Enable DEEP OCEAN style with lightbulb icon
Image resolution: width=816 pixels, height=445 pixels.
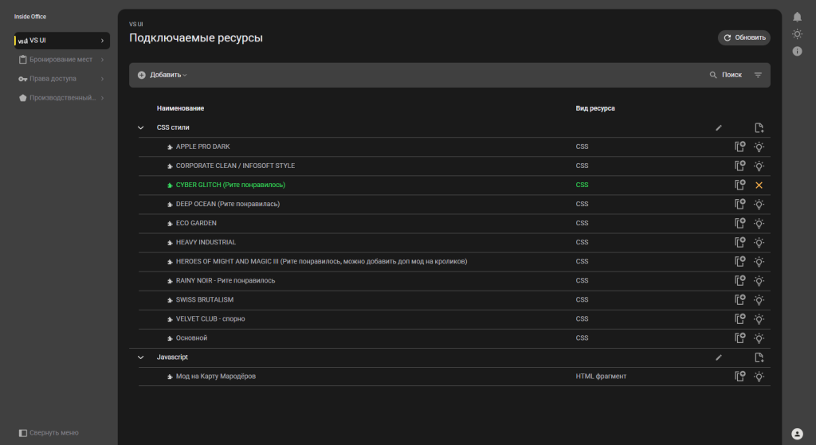click(759, 204)
